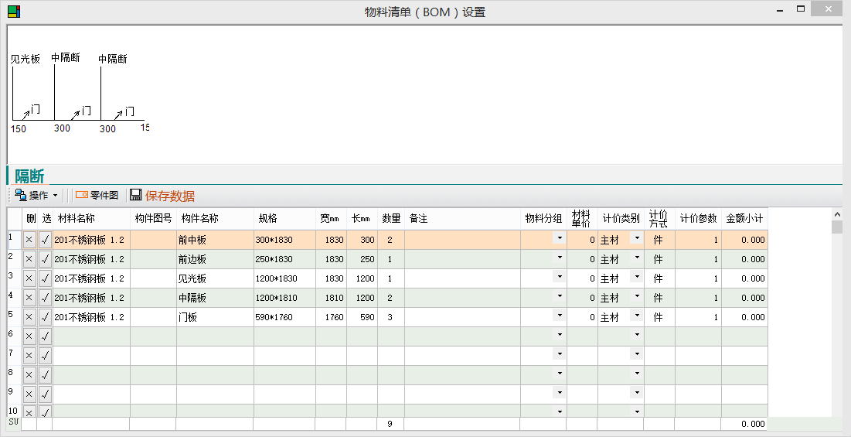Delete row 1 with its X button
851x437 pixels.
(x=29, y=240)
